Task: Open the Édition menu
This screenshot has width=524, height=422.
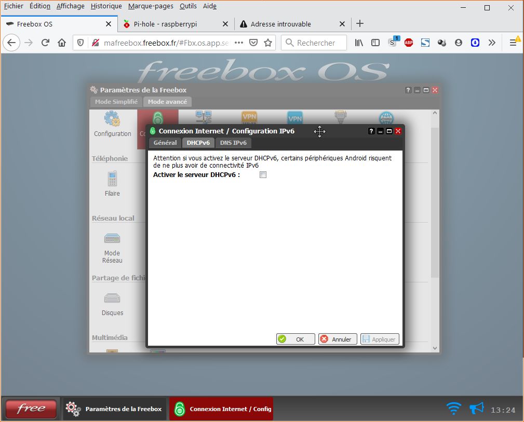Action: 40,6
